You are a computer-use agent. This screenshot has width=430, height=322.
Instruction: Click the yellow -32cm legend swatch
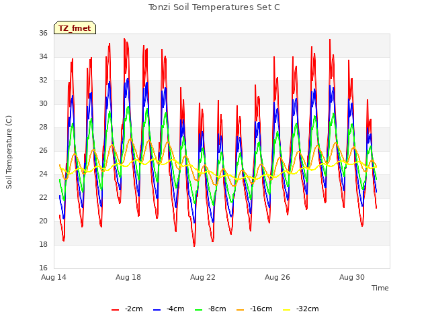287,310
